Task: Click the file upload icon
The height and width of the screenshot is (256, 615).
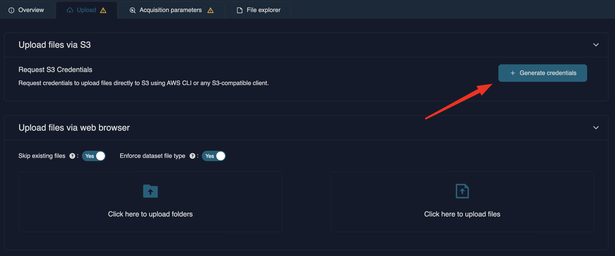Action: click(462, 191)
